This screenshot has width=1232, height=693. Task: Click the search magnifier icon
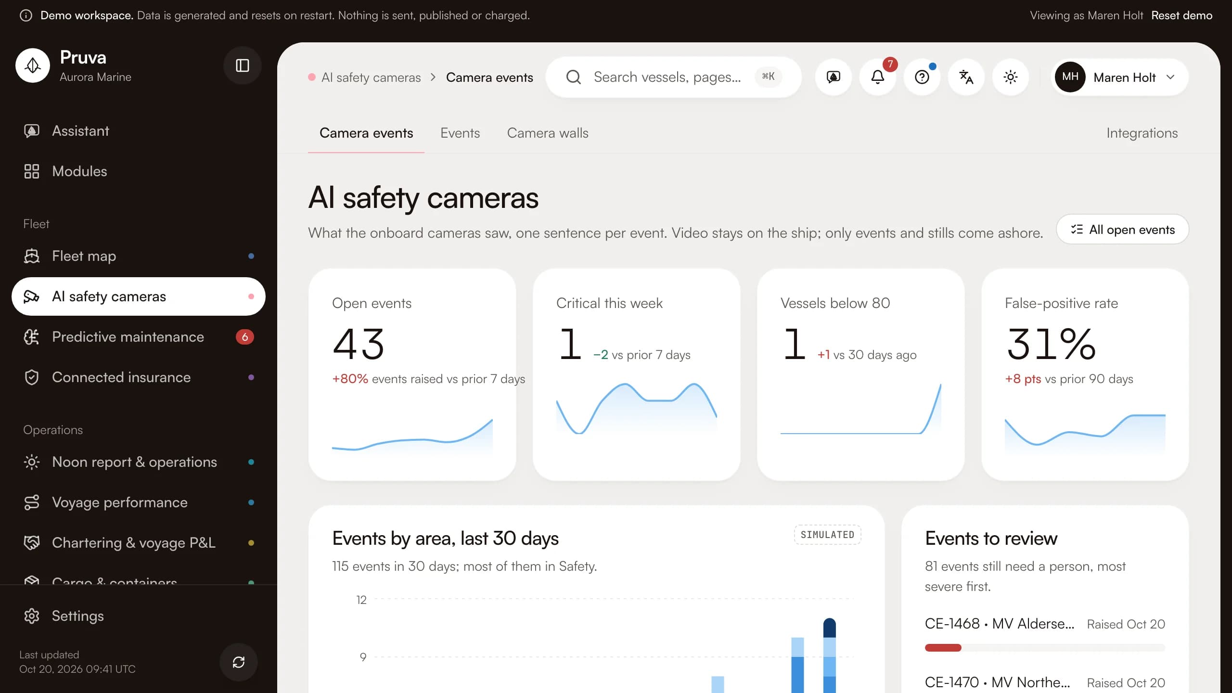(x=573, y=77)
